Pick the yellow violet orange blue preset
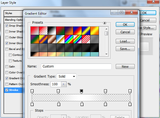 [43, 39]
